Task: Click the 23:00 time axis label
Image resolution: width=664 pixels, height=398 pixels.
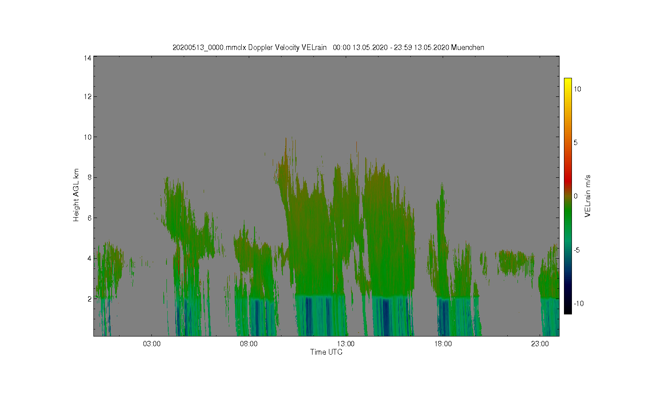Action: pos(540,344)
